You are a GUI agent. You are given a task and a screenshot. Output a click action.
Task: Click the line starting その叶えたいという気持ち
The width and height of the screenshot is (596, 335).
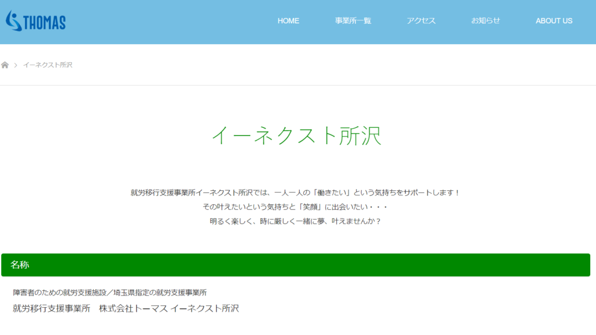click(296, 207)
